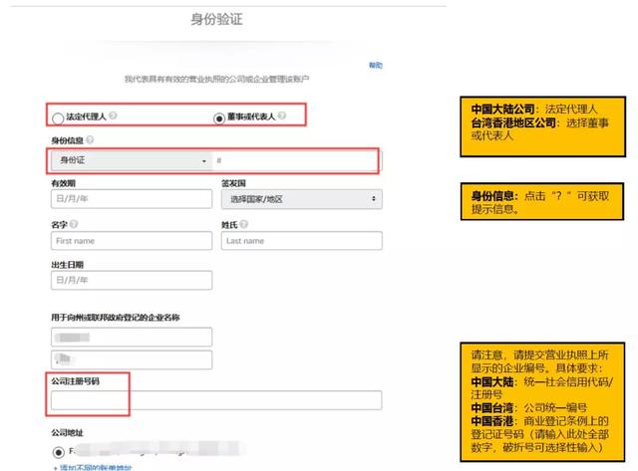Open the 身份证 ID type dropdown
This screenshot has width=638, height=471.
[x=132, y=160]
